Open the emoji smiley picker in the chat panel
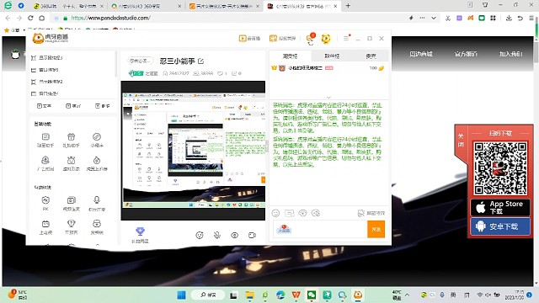Viewport: 539px width, 303px height. point(275,213)
